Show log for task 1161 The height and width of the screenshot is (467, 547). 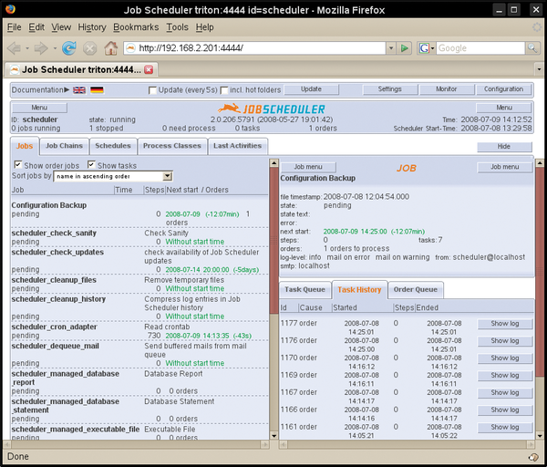[505, 427]
